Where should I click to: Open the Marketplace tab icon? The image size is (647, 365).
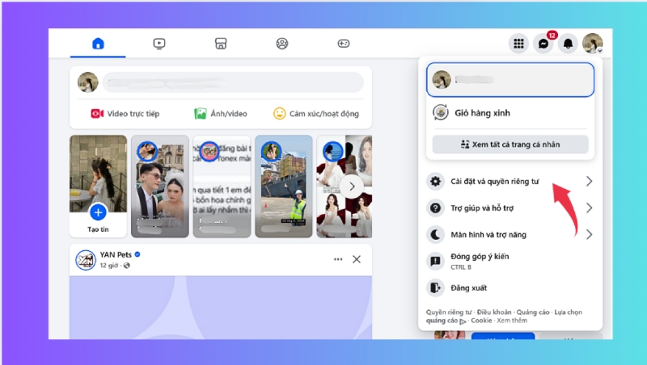(220, 44)
